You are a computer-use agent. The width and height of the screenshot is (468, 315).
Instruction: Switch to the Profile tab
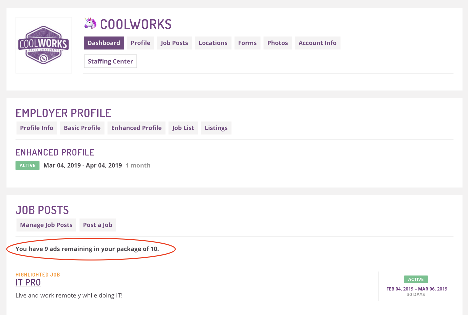click(140, 43)
